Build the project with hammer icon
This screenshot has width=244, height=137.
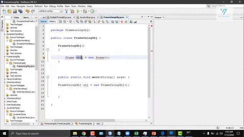pyautogui.click(x=66, y=11)
